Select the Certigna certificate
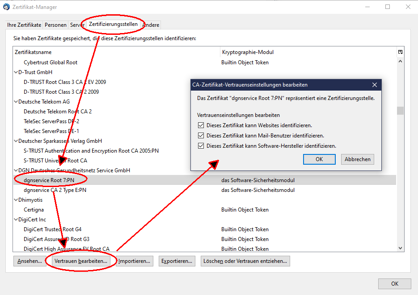The width and height of the screenshot is (418, 295). coord(34,210)
